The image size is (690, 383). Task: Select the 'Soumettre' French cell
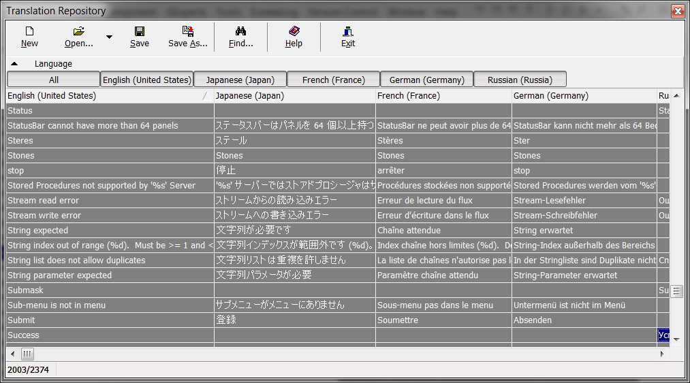(x=443, y=320)
